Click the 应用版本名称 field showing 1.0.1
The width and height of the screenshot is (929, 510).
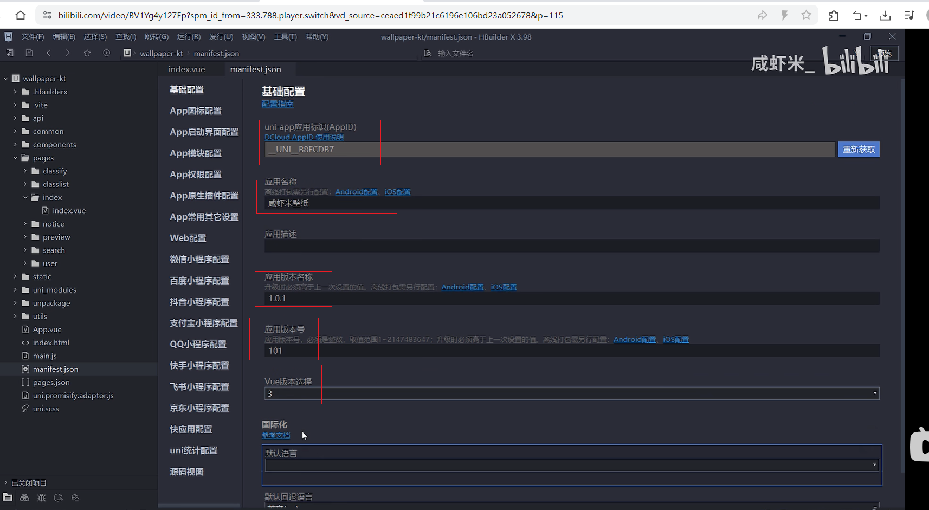tap(572, 298)
